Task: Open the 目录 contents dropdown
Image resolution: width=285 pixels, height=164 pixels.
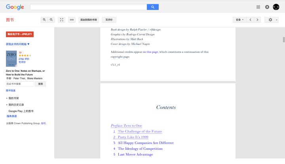Action: (x=240, y=20)
